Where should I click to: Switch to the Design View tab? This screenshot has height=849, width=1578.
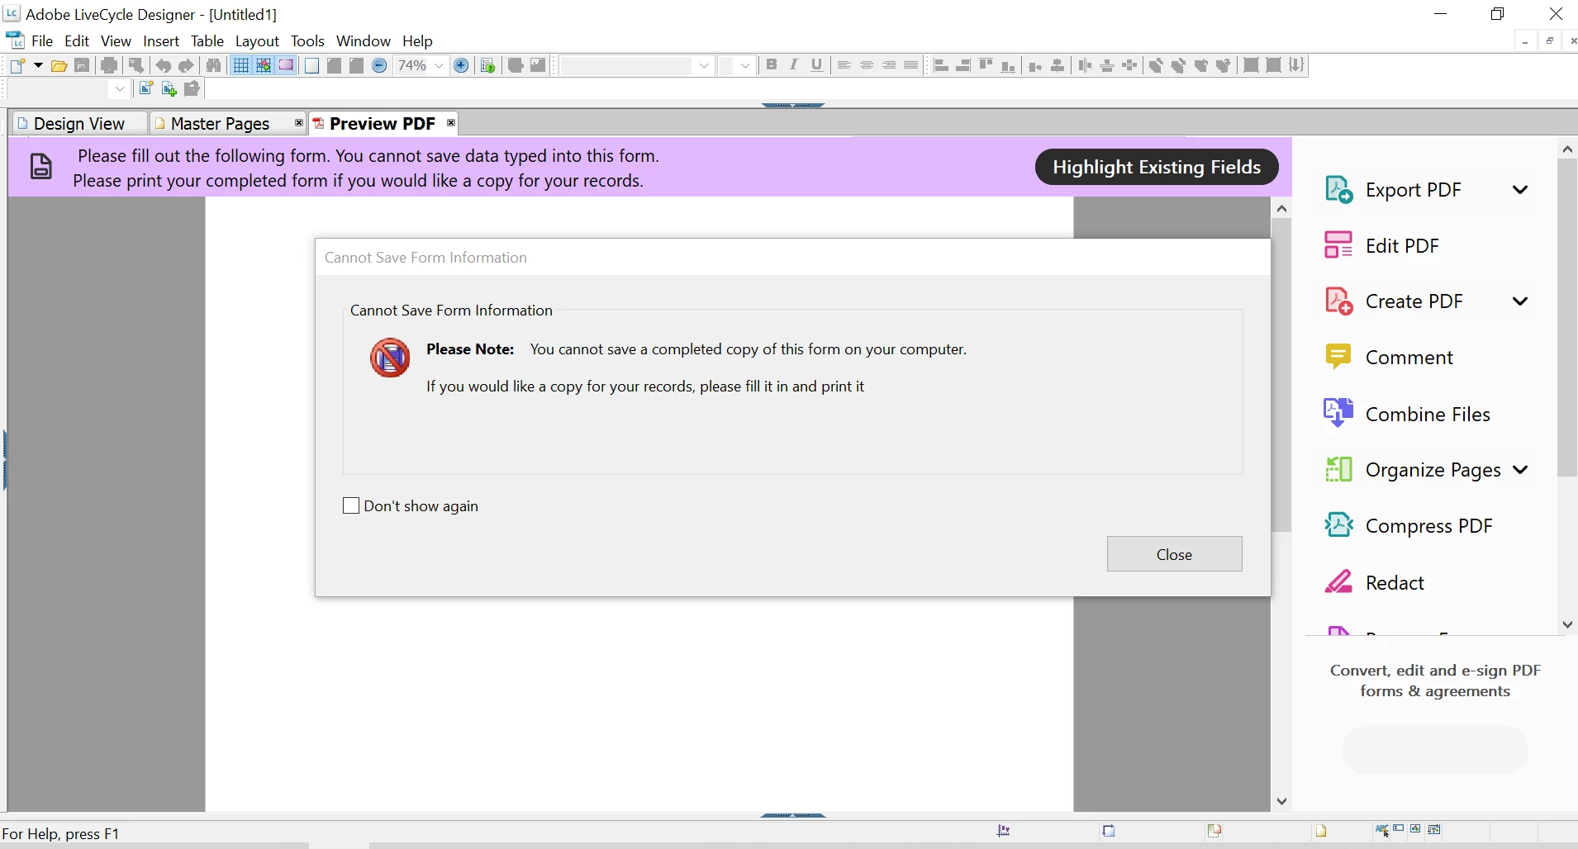tap(79, 124)
